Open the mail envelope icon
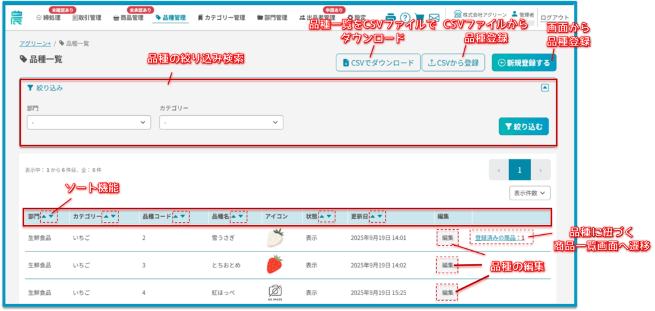Screen dimensions: 655x311 coord(434,18)
